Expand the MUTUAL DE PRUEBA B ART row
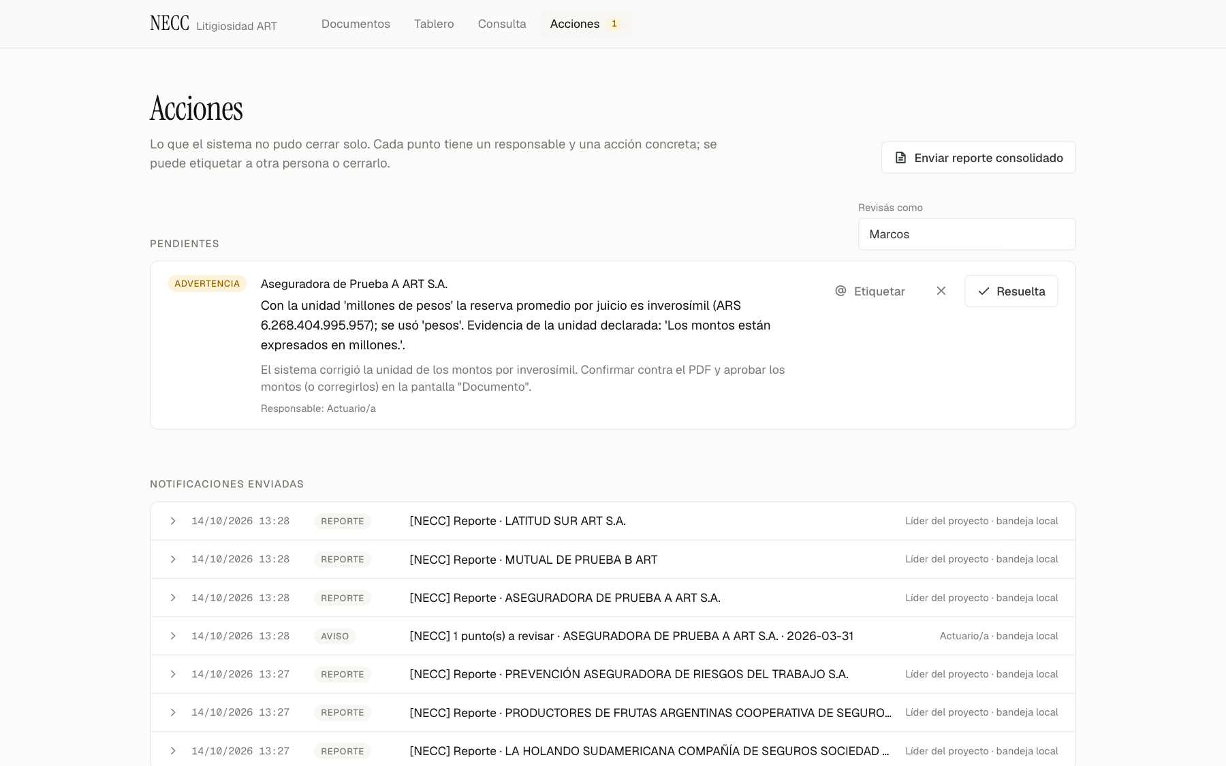1226x766 pixels. coord(613,560)
